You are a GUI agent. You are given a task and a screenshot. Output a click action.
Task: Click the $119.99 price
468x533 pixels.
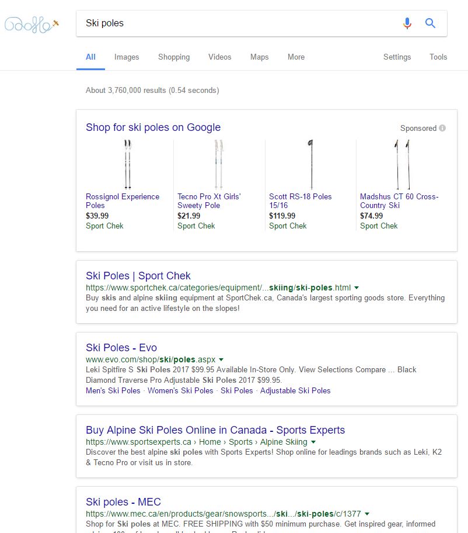[282, 216]
